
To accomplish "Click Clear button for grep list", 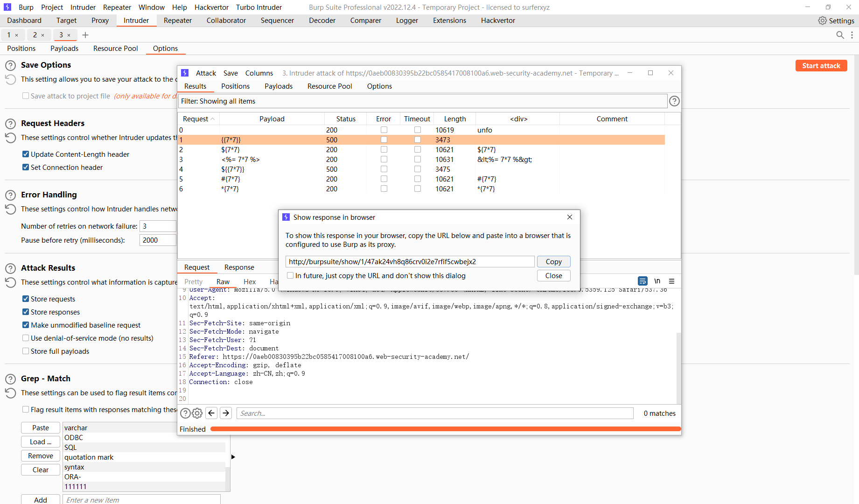I will [x=41, y=470].
